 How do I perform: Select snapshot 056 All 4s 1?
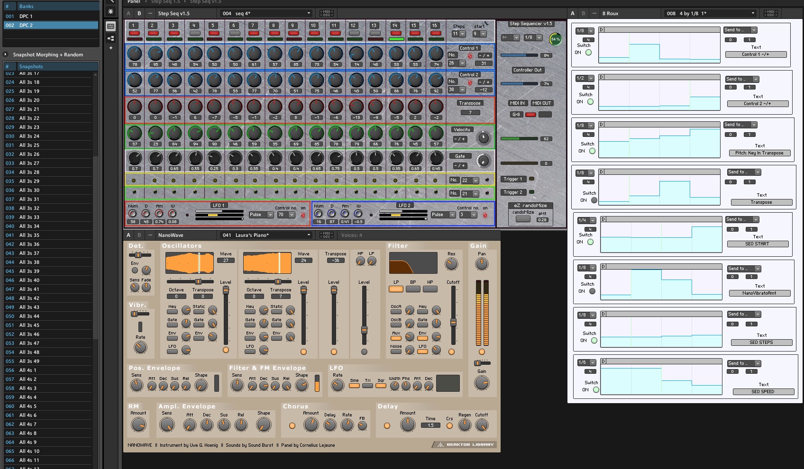point(47,370)
